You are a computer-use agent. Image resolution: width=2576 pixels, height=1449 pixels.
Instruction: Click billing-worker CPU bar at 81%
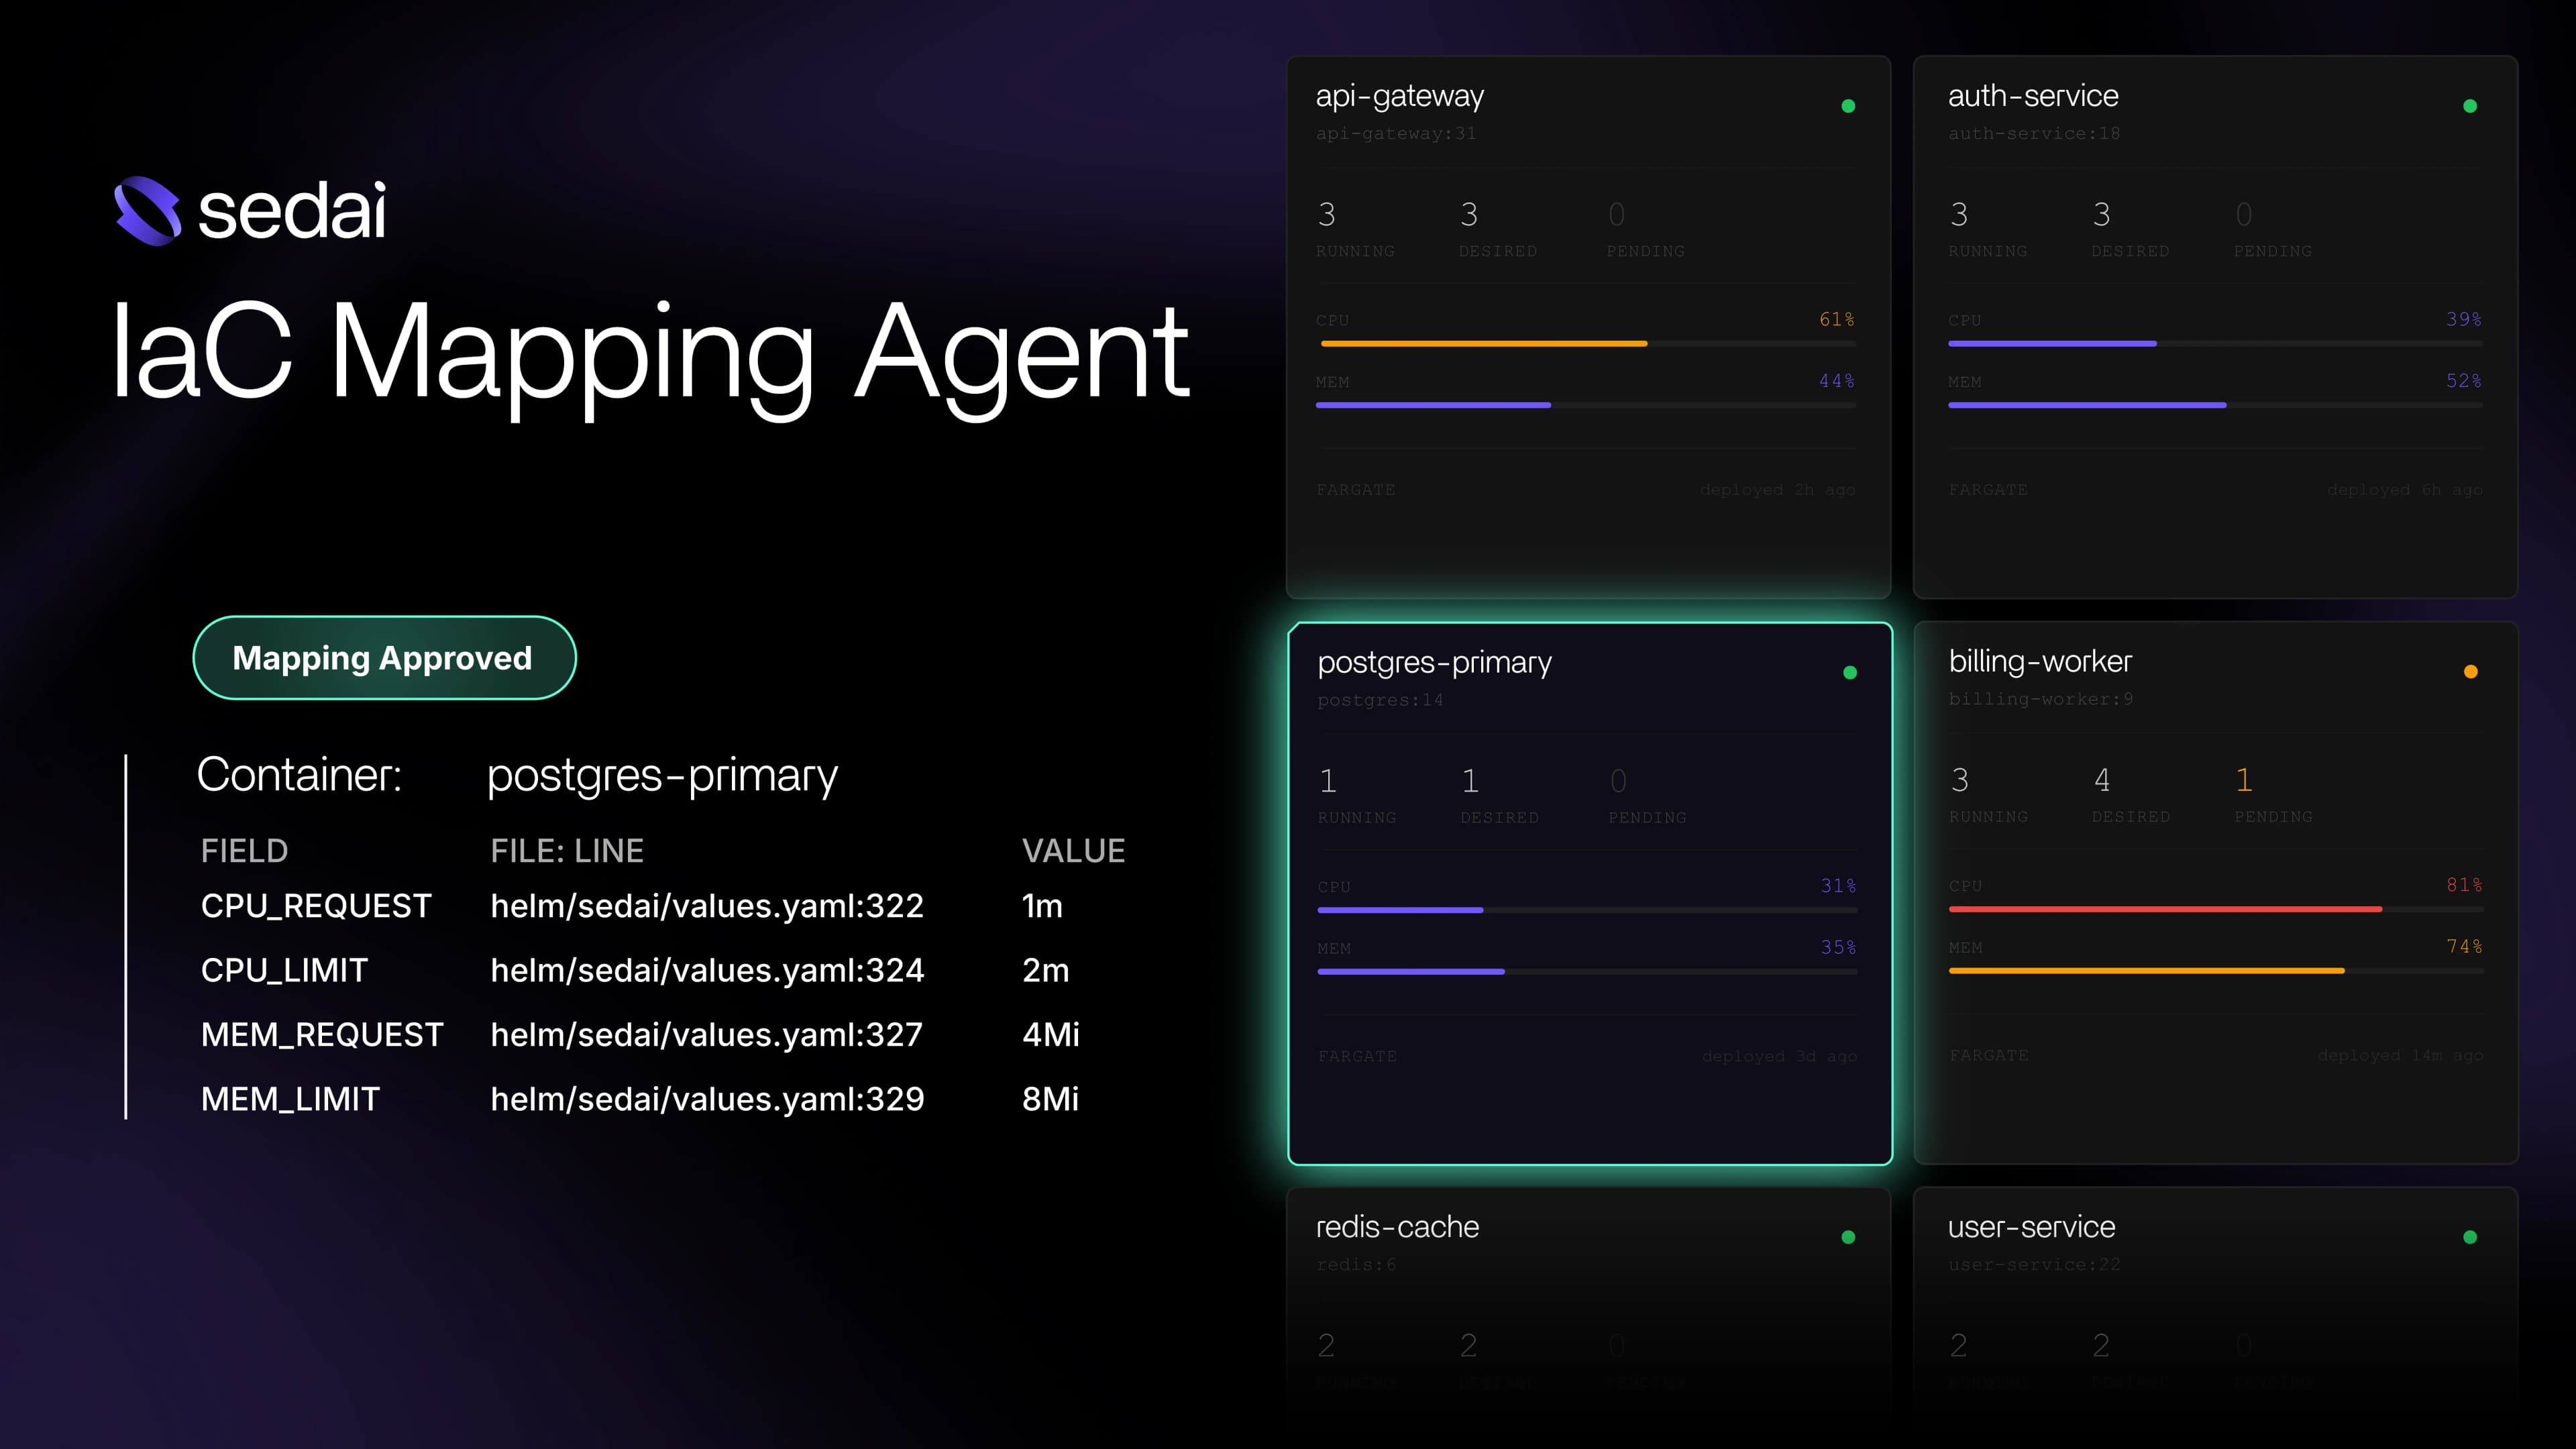pyautogui.click(x=2216, y=909)
